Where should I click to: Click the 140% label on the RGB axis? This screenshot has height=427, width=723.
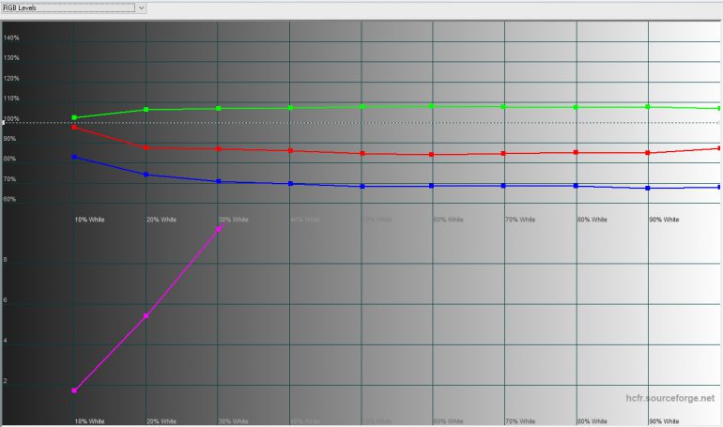coord(11,38)
